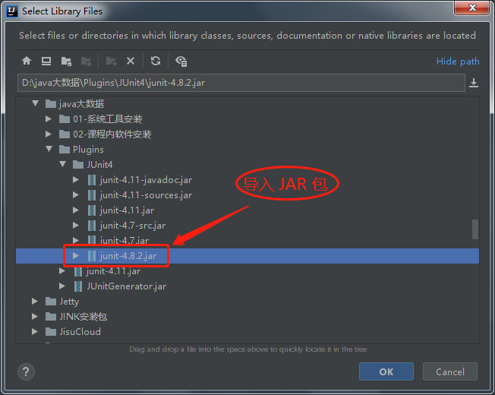
Task: Expand JUnitGenerator.jar contents
Action: pyautogui.click(x=62, y=286)
